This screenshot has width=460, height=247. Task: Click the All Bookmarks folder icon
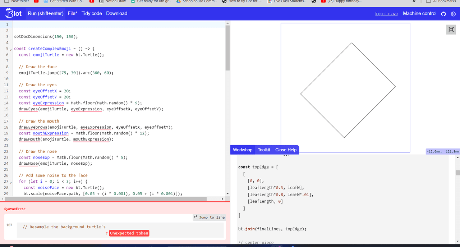pyautogui.click(x=428, y=1)
